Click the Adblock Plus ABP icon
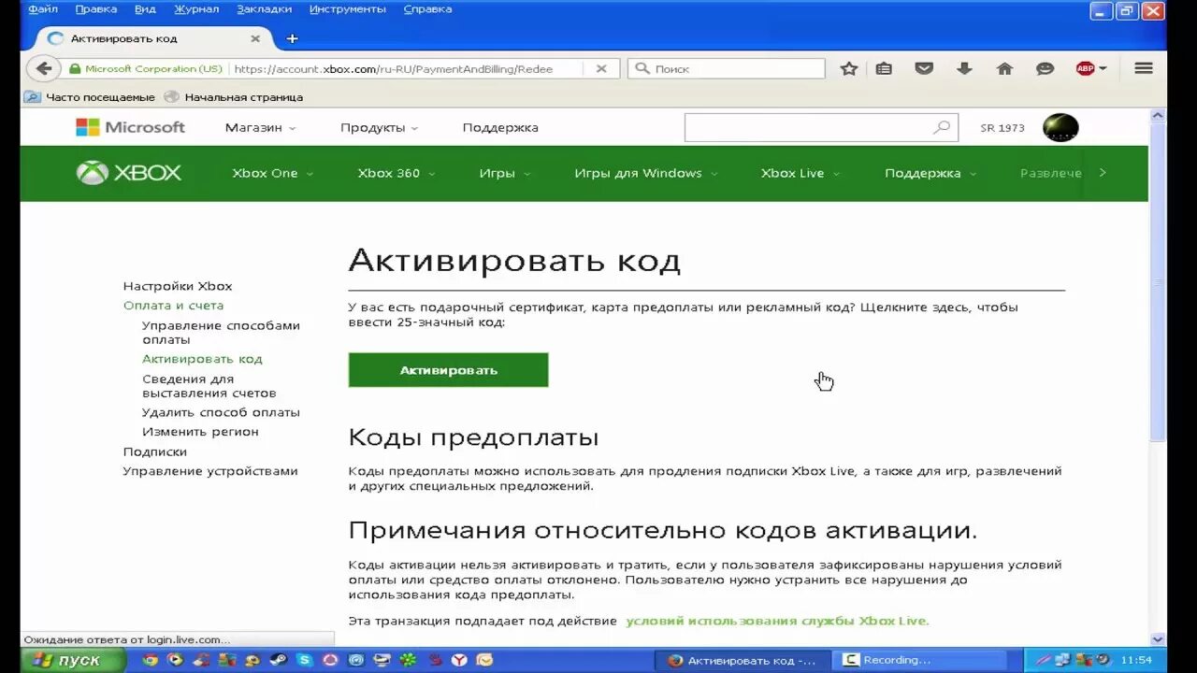 (1085, 68)
